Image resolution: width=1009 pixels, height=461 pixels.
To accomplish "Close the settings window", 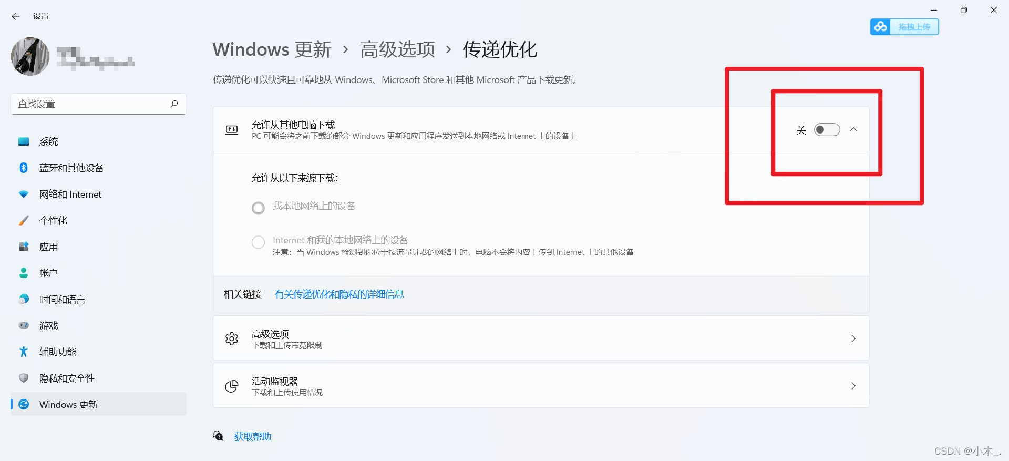I will tap(994, 10).
